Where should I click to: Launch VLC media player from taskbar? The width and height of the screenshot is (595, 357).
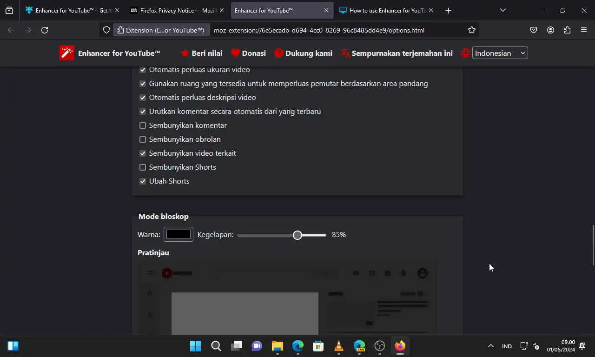tap(339, 346)
